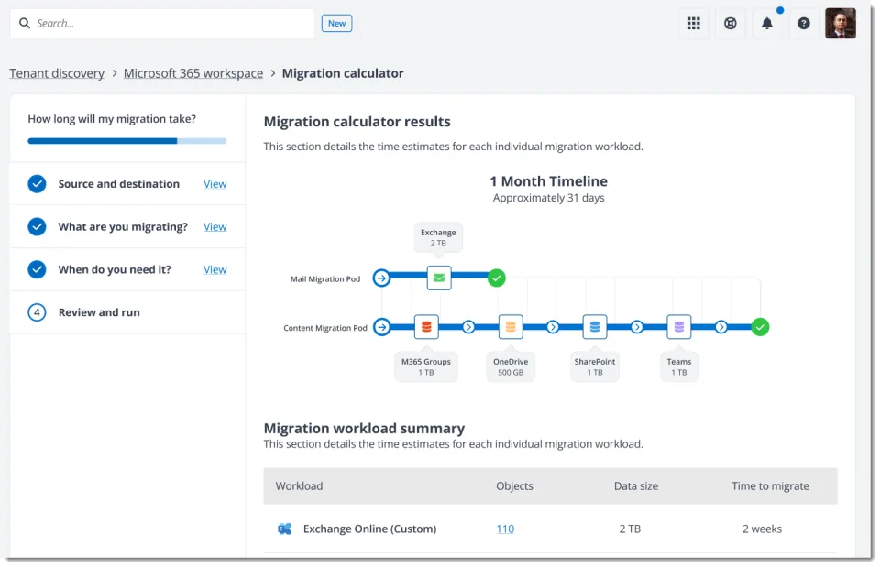Click the M365 Groups database icon
This screenshot has width=880, height=567.
pyautogui.click(x=426, y=326)
